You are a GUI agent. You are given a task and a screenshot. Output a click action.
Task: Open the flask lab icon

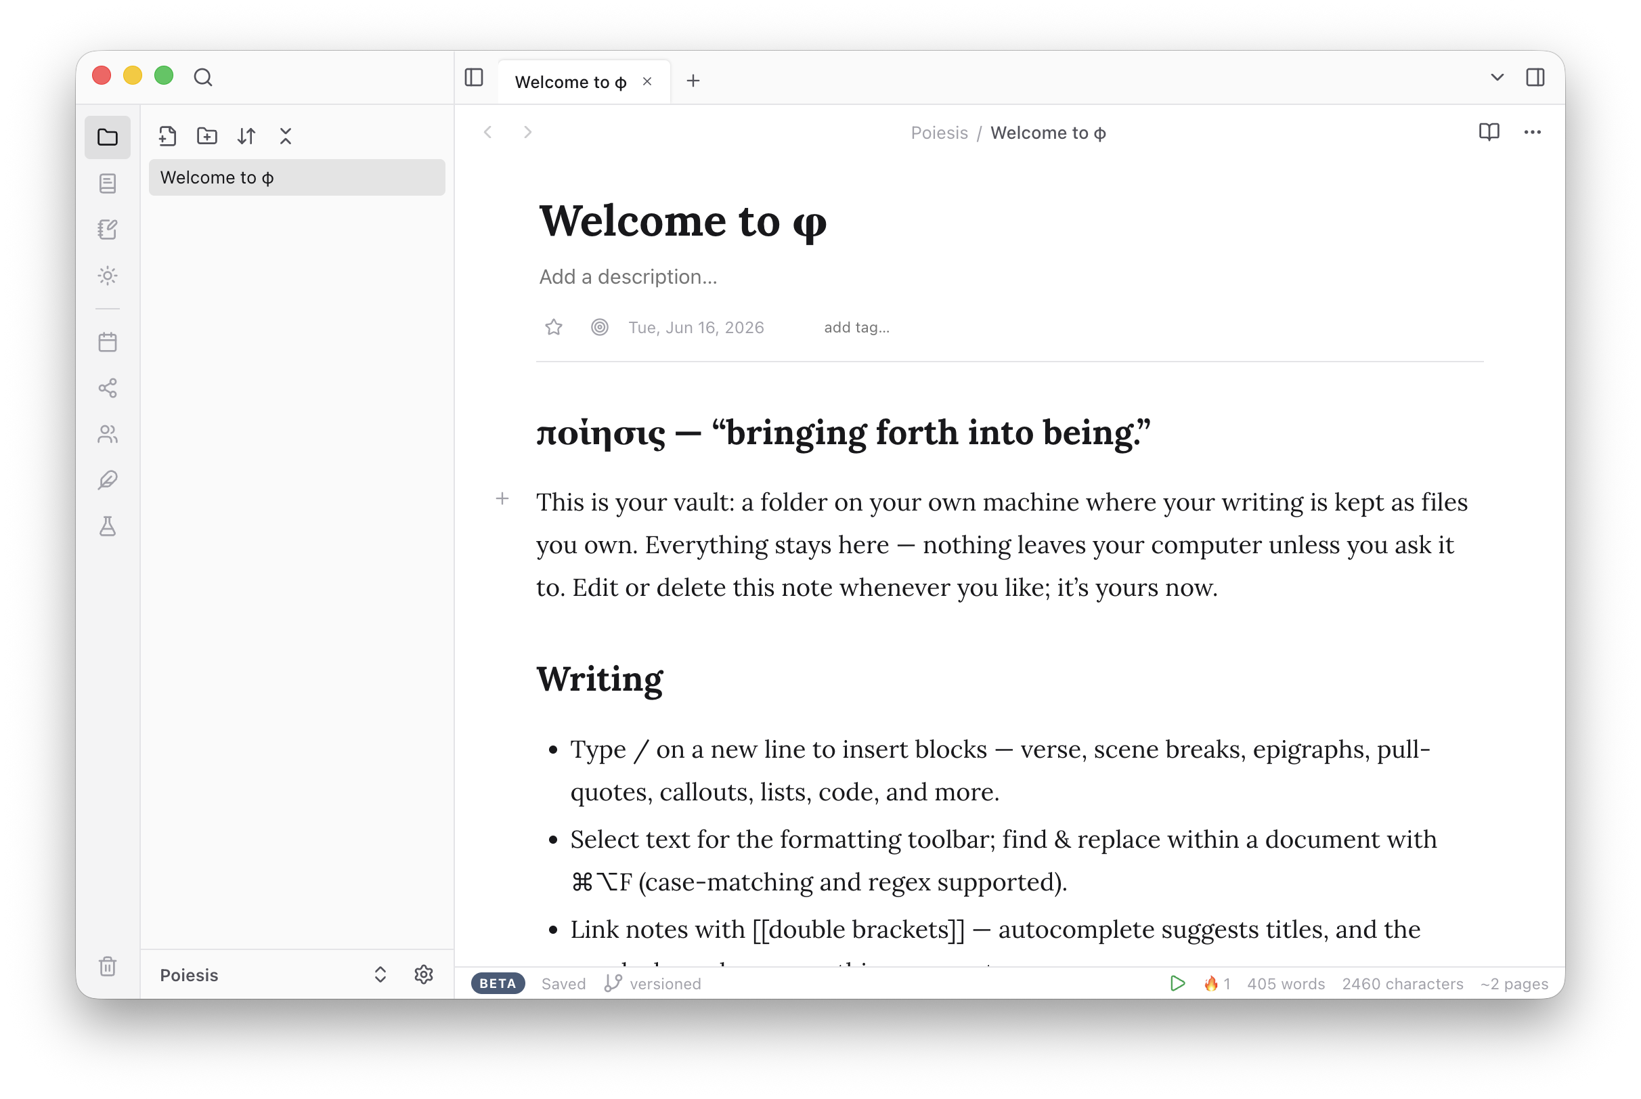point(107,525)
